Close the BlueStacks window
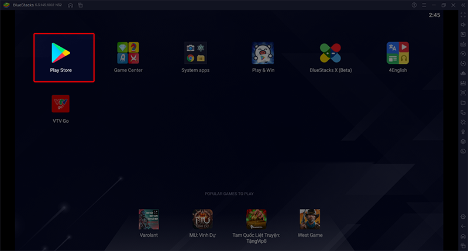 click(x=453, y=5)
